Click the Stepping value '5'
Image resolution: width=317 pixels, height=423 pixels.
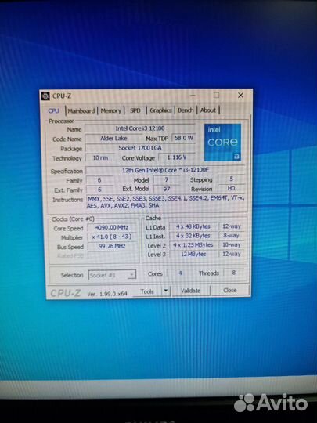231,179
